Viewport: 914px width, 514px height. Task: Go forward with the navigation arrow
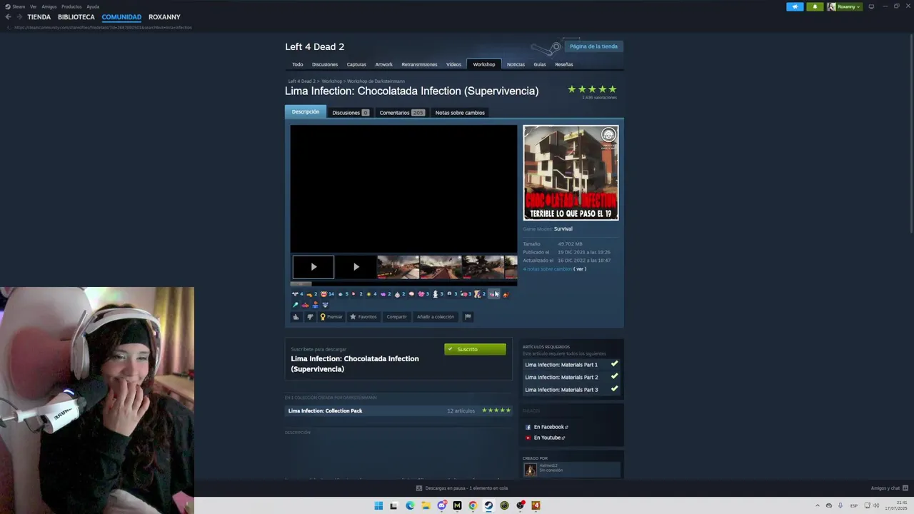[19, 17]
